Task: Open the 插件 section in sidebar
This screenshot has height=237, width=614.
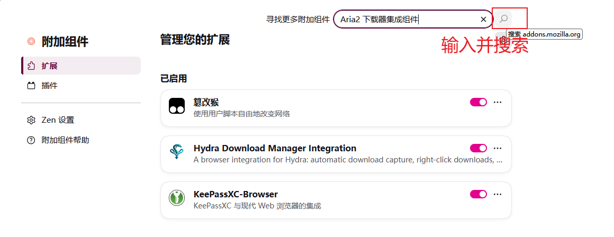Action: 81,85
